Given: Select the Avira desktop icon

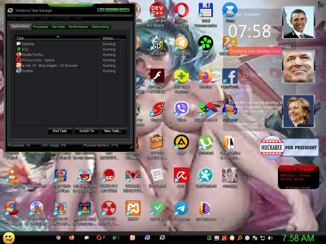Looking at the screenshot, I should [181, 178].
